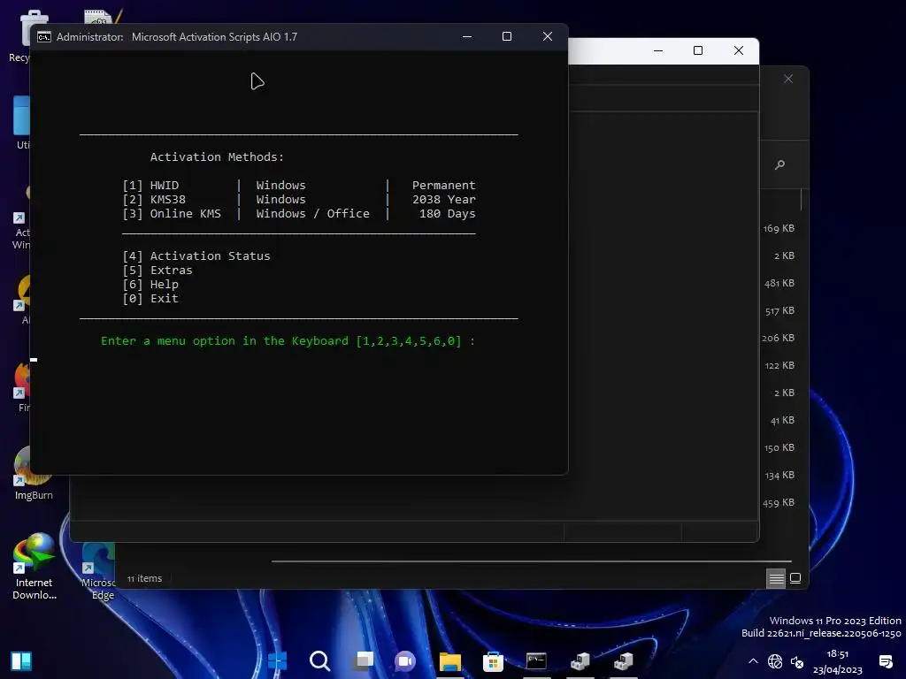Open Microsoft Store from the taskbar

coord(493,660)
